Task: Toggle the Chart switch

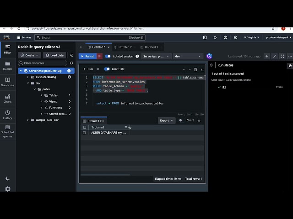Action: coord(180,120)
